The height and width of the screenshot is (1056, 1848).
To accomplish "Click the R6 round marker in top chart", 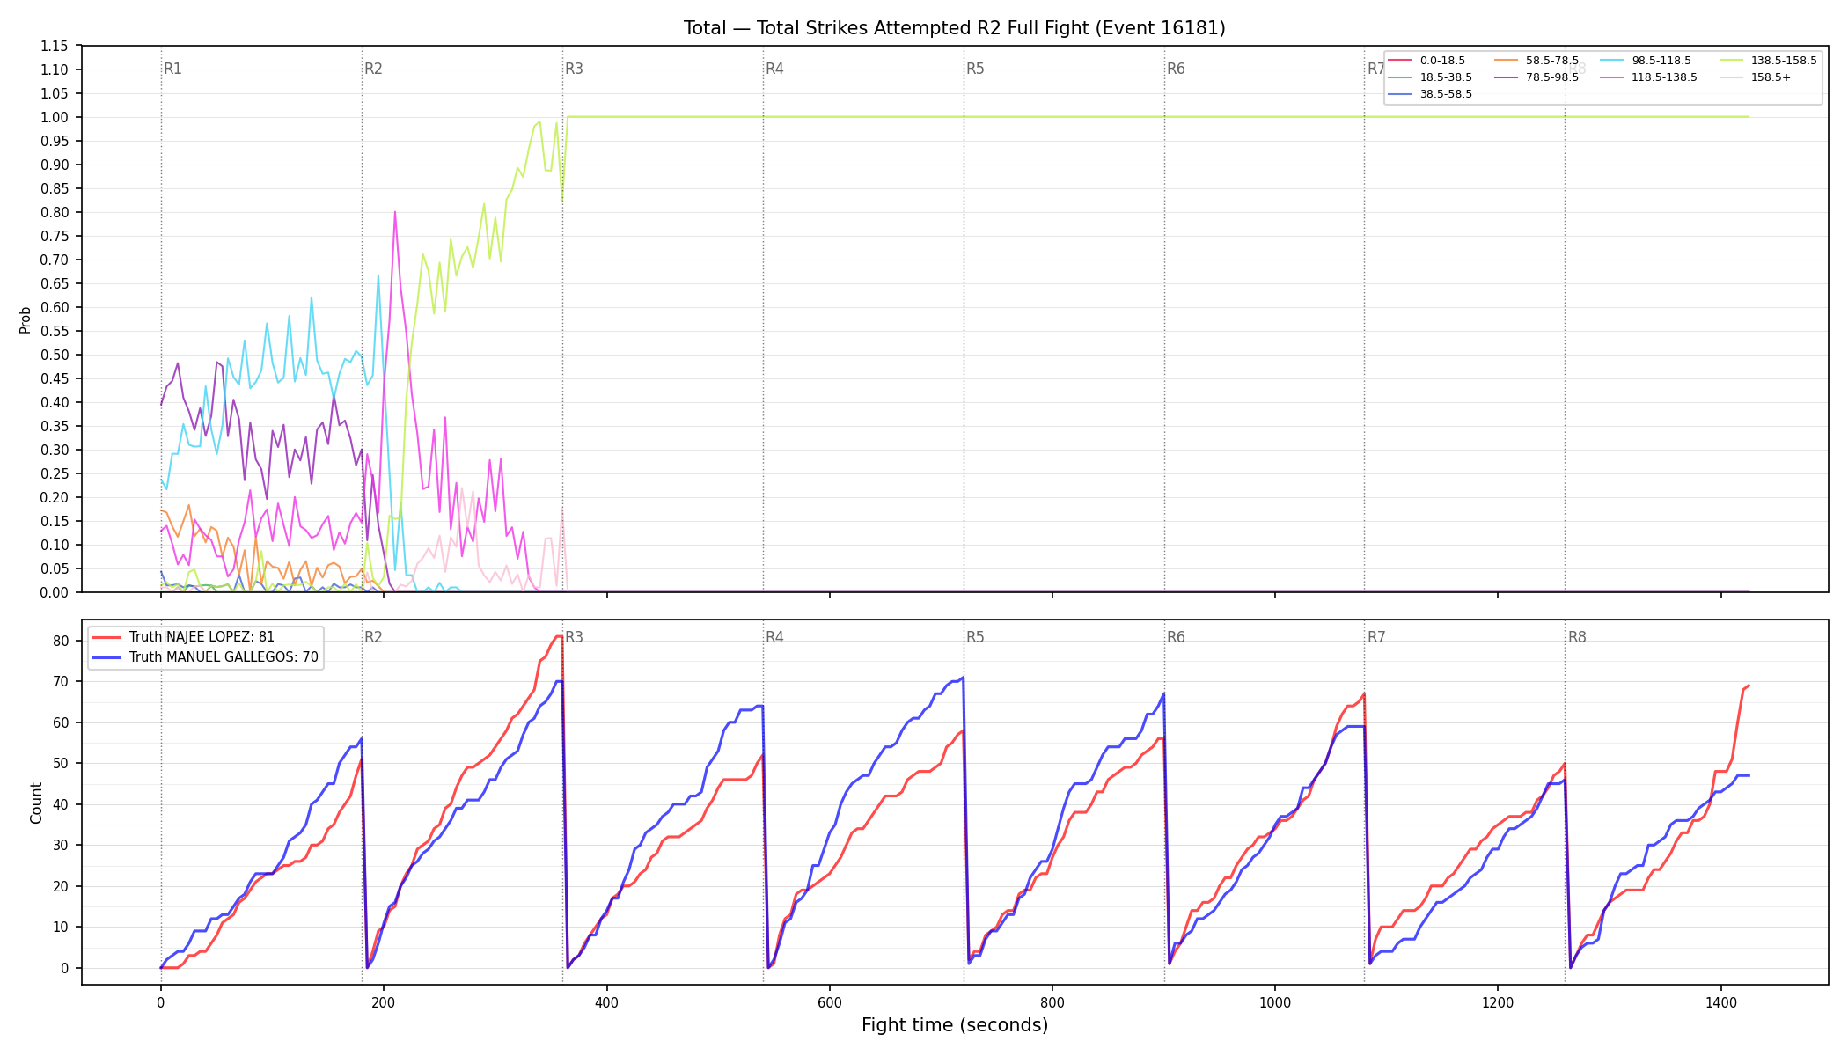I will coord(1176,69).
